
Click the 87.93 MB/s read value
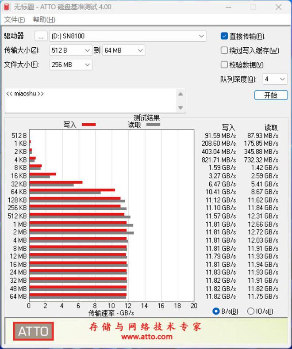pos(263,136)
